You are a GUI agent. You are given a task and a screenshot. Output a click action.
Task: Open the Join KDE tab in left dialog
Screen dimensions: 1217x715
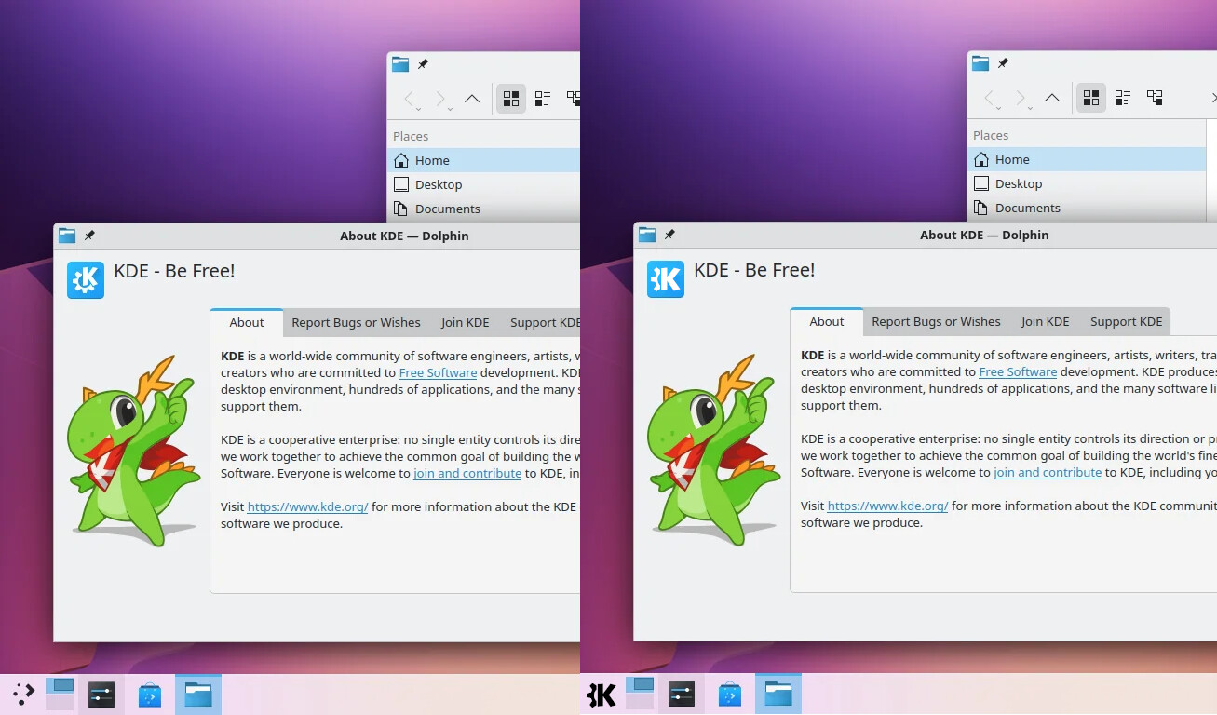coord(465,322)
